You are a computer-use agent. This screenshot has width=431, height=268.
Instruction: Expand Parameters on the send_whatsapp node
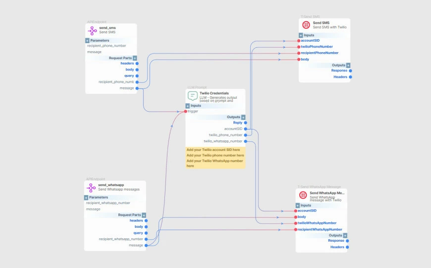click(x=86, y=198)
